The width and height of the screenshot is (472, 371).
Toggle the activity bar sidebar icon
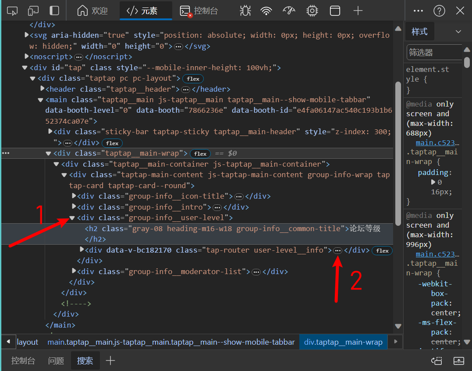[x=54, y=11]
